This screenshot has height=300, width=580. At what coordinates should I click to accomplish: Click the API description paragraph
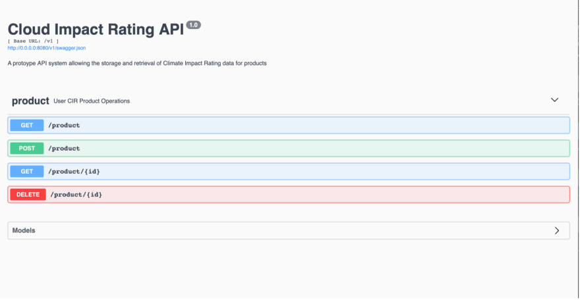point(137,63)
